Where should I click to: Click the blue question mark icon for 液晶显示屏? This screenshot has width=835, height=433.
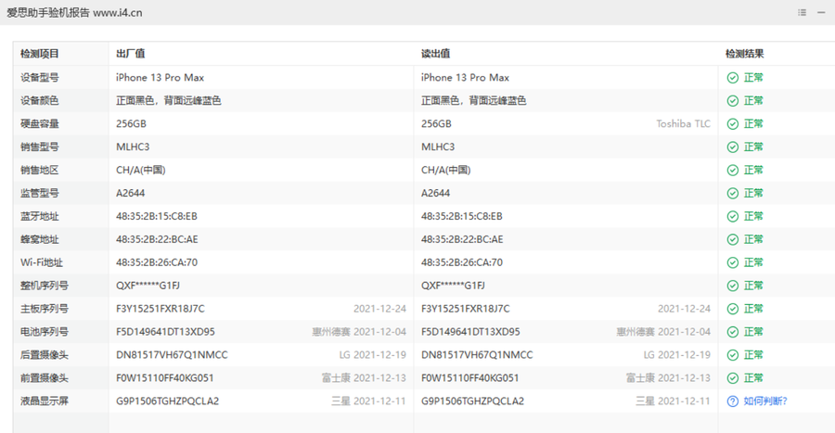click(733, 401)
